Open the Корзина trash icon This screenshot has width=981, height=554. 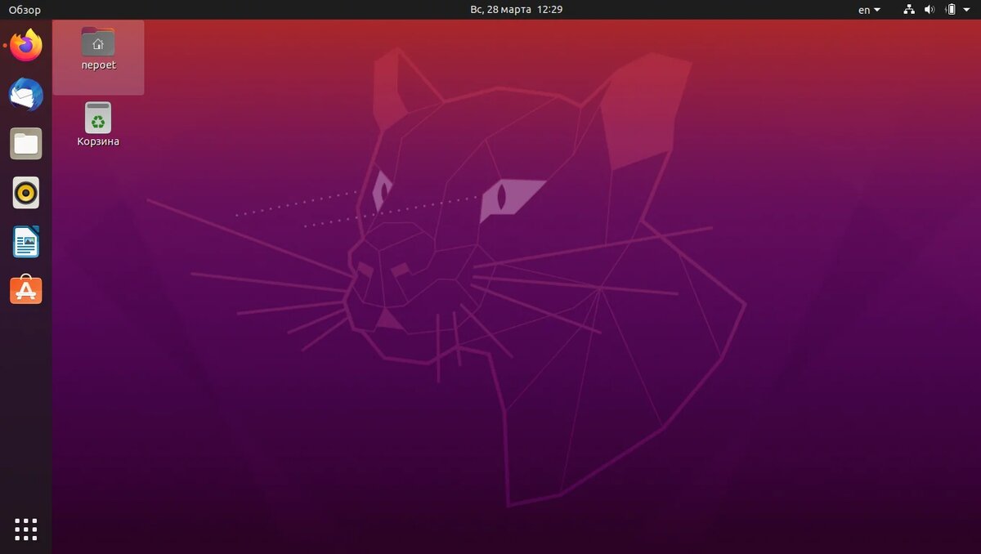(97, 116)
